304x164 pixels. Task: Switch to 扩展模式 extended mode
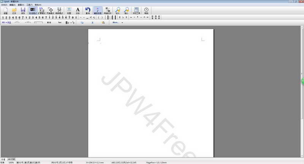click(42, 11)
